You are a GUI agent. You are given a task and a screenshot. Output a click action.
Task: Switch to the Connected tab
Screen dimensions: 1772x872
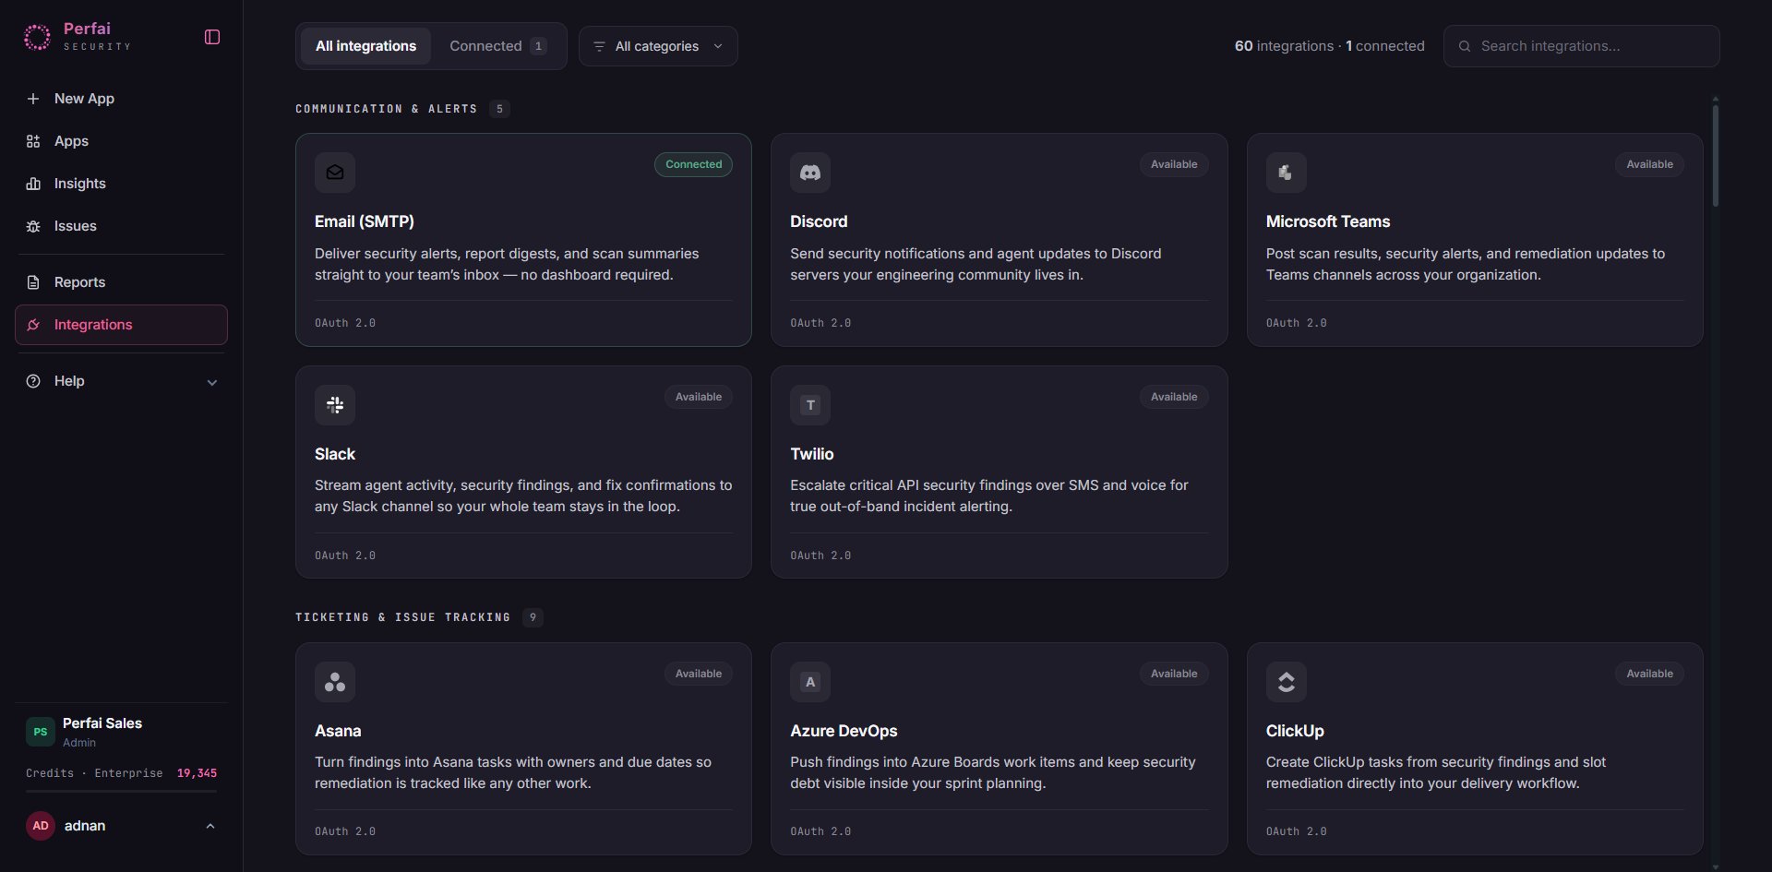[498, 46]
